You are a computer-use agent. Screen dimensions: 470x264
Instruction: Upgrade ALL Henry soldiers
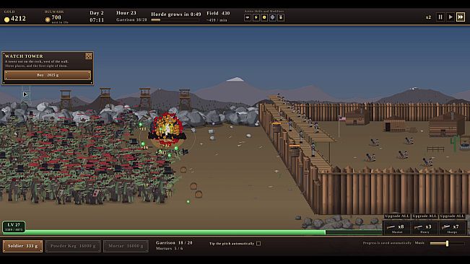click(425, 216)
